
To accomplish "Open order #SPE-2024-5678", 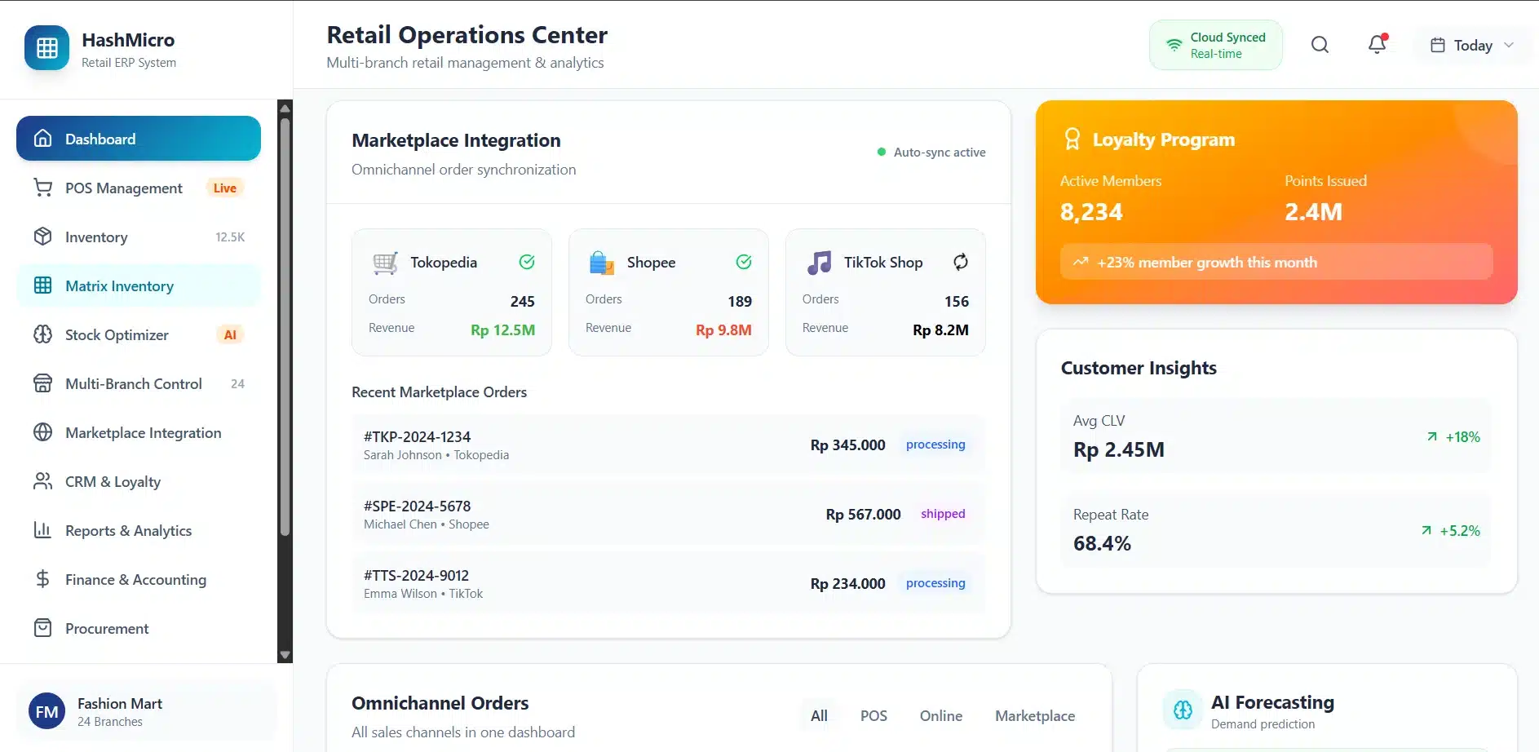I will 668,514.
